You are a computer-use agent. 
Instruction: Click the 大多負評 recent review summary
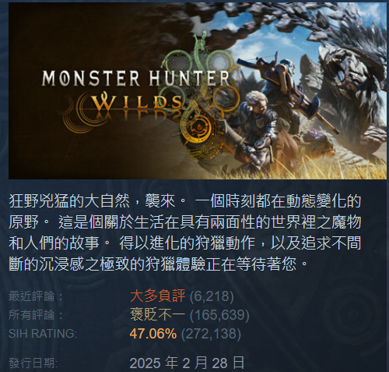click(157, 296)
